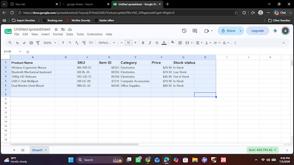Check the cloud save status icon
The height and width of the screenshot is (165, 294).
pyautogui.click(x=70, y=29)
